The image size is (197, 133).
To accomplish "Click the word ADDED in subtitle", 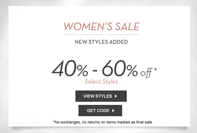I will coord(119,42).
